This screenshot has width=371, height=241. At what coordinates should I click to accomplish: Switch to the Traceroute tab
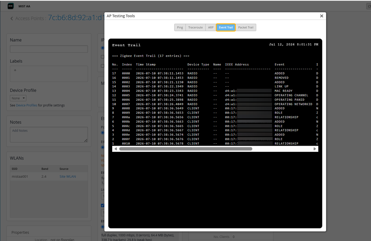point(195,27)
